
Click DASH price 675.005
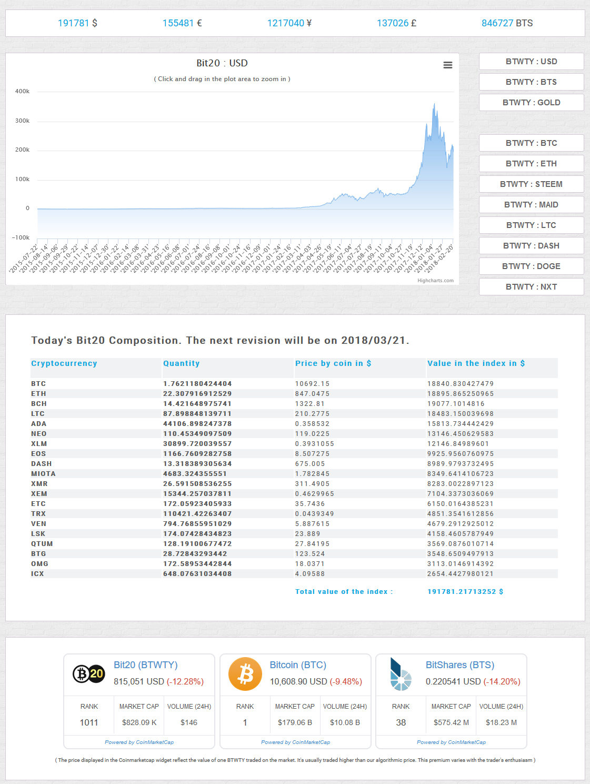[310, 464]
